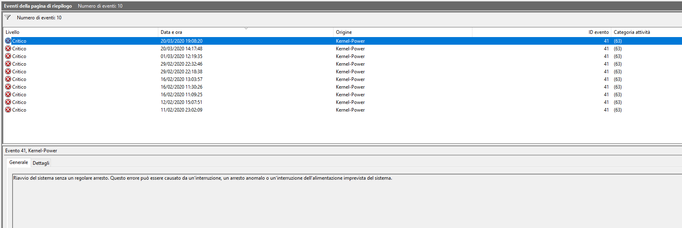Screen dimensions: 682x228
Task: Click critical error icon for 16/02/2020 11:09:25
Action: [x=8, y=94]
